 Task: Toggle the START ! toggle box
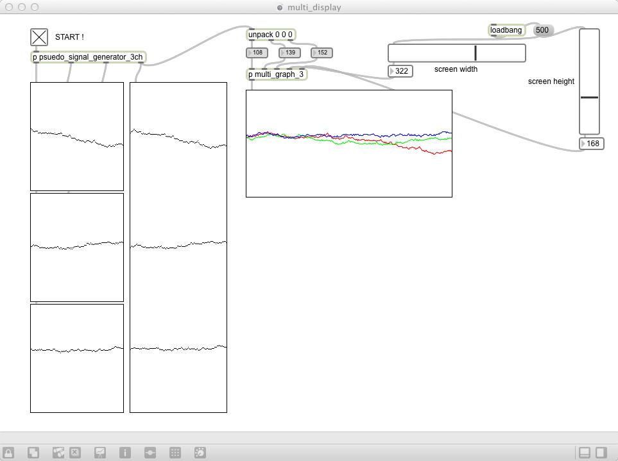(39, 37)
